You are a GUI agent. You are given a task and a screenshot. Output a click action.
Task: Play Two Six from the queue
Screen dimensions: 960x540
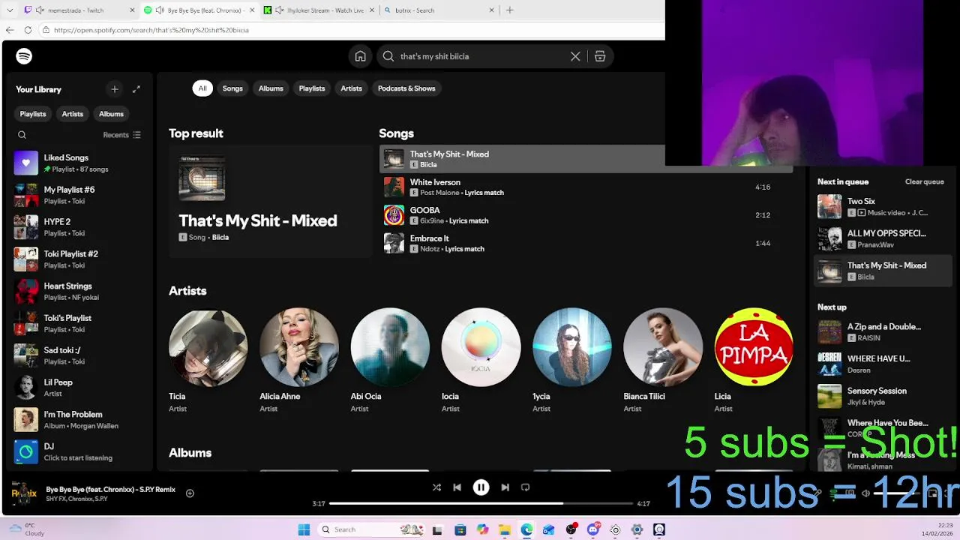[883, 207]
